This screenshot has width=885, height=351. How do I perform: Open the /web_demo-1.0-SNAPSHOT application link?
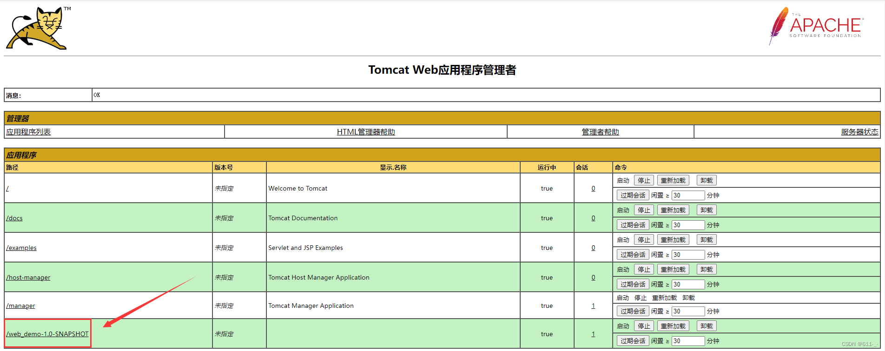tap(47, 334)
